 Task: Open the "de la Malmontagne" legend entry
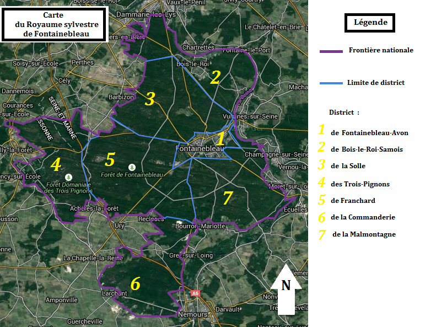(x=364, y=234)
